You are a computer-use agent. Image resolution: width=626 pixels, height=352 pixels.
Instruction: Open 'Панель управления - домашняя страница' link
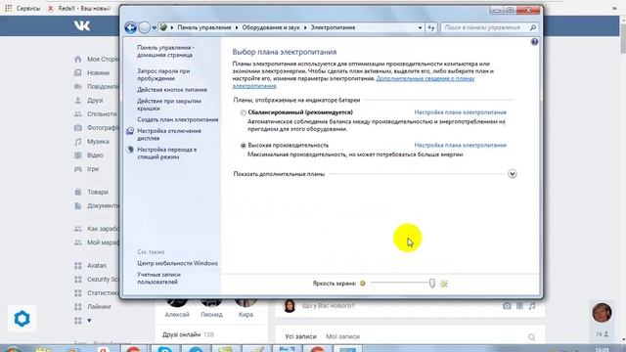pyautogui.click(x=165, y=51)
